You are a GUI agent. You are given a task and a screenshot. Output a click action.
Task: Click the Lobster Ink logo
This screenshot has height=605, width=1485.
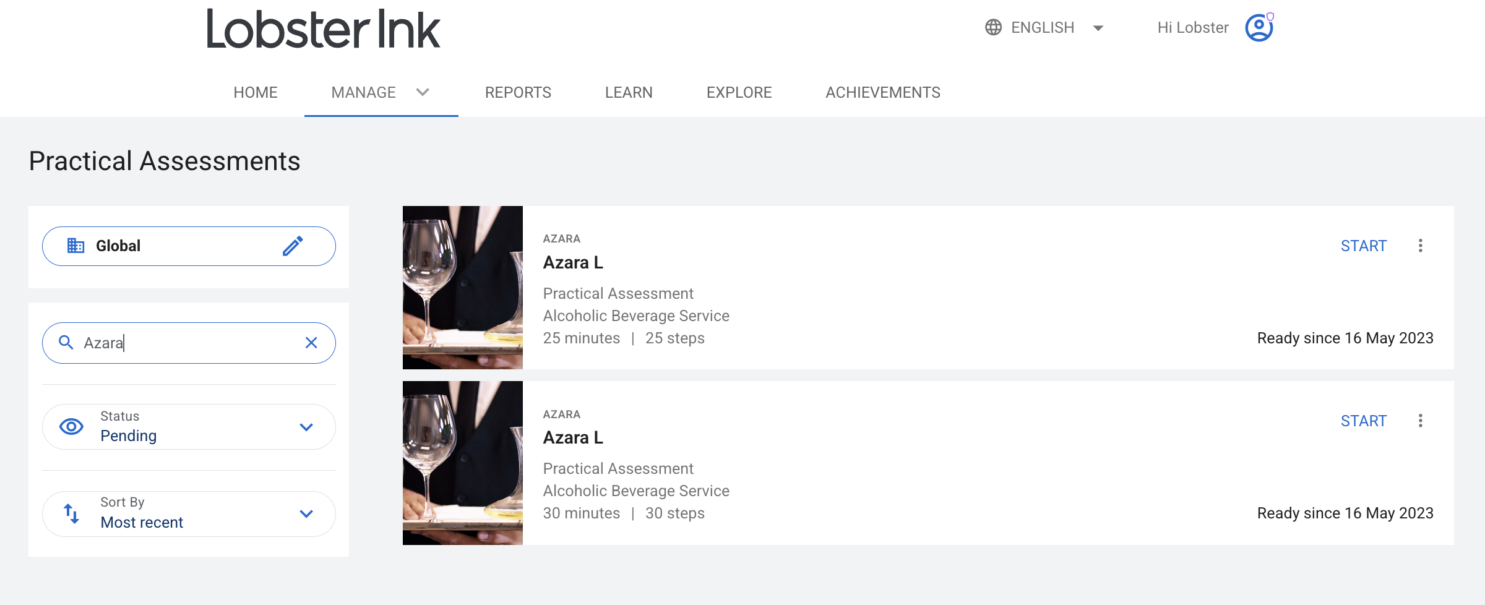[x=323, y=29]
